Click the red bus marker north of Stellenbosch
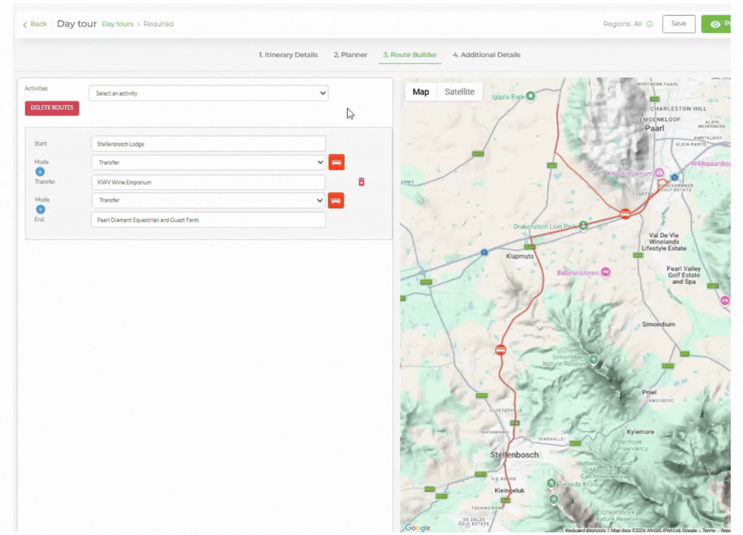 coord(501,350)
